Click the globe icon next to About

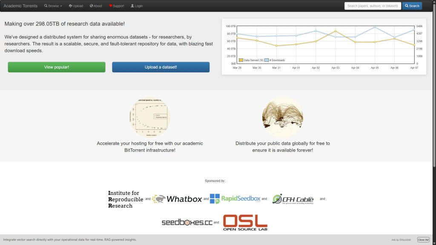point(92,6)
